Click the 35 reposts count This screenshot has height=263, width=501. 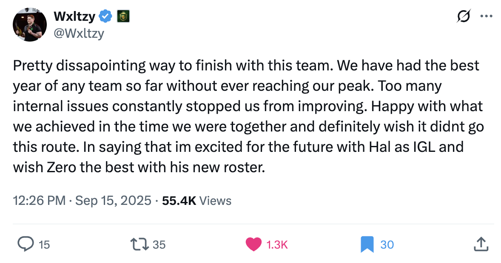pyautogui.click(x=159, y=244)
